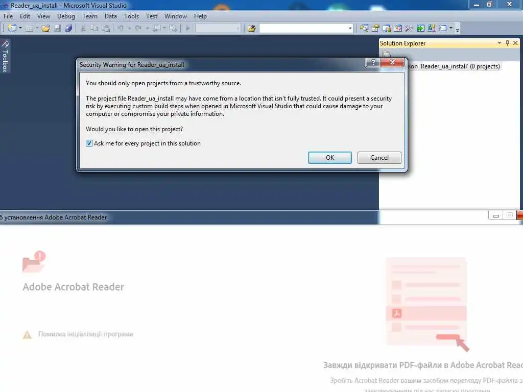
Task: Click the New Project toolbar icon
Action: point(12,29)
